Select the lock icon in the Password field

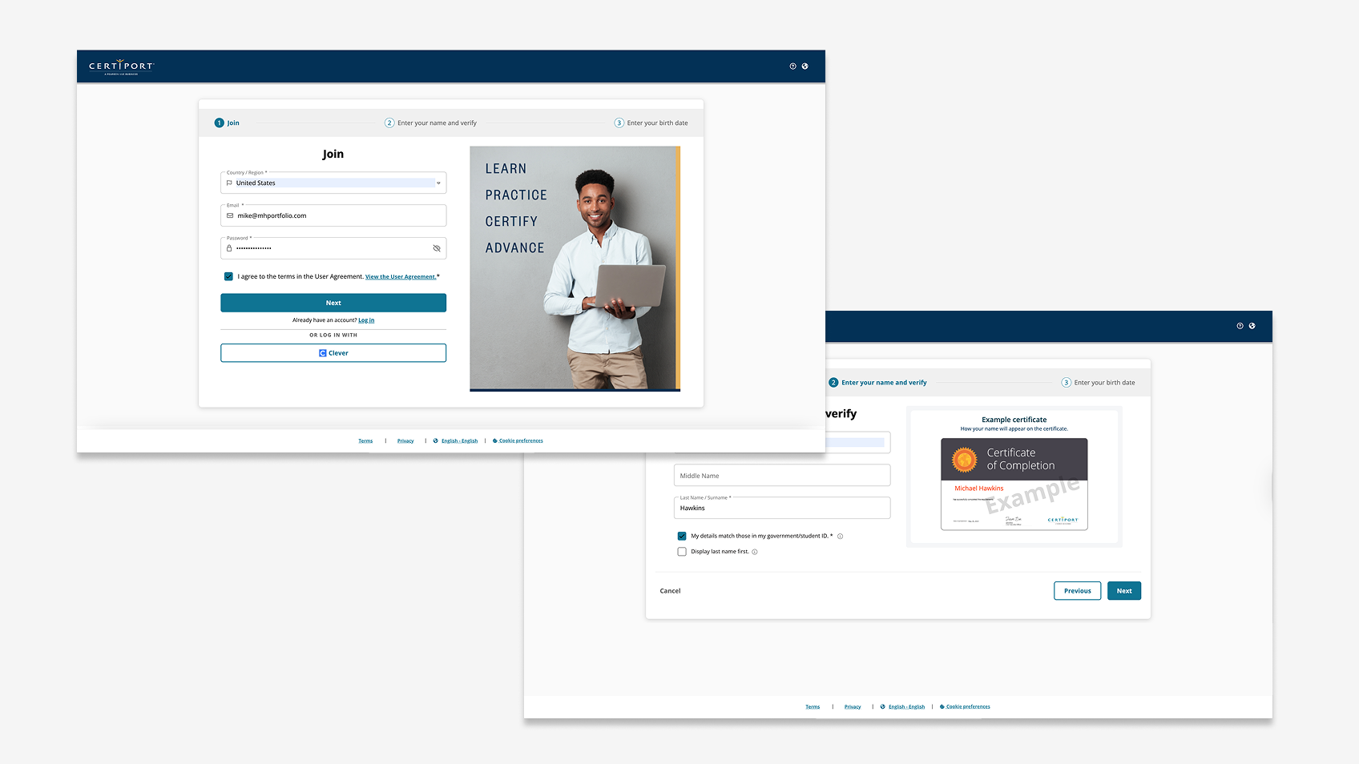coord(230,248)
